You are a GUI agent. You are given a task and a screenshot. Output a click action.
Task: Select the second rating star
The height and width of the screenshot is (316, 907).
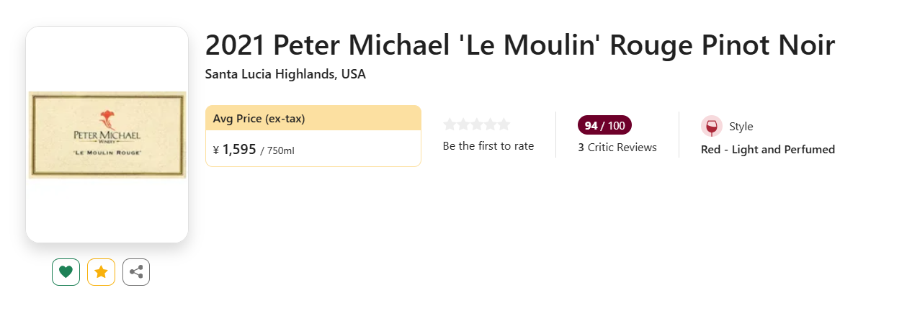coord(463,125)
